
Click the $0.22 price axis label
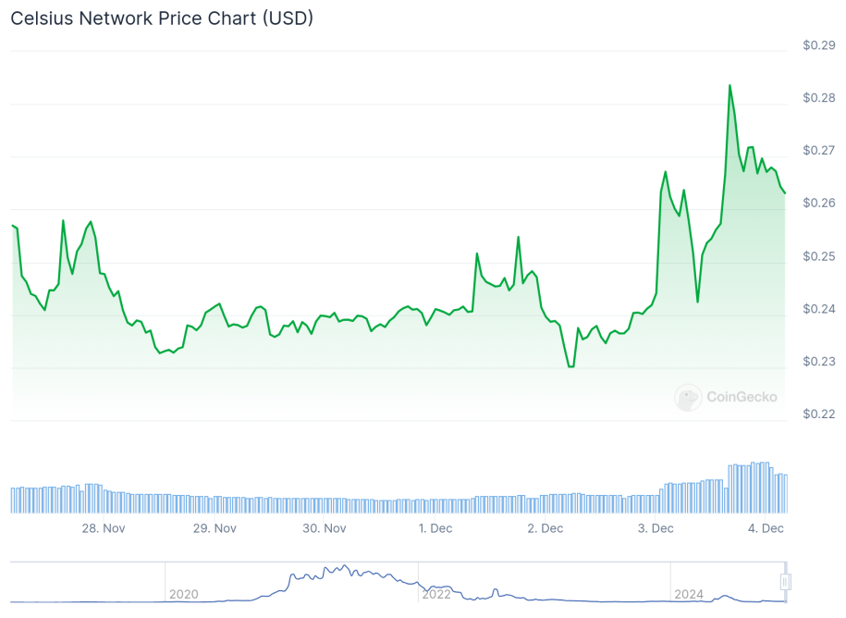819,414
